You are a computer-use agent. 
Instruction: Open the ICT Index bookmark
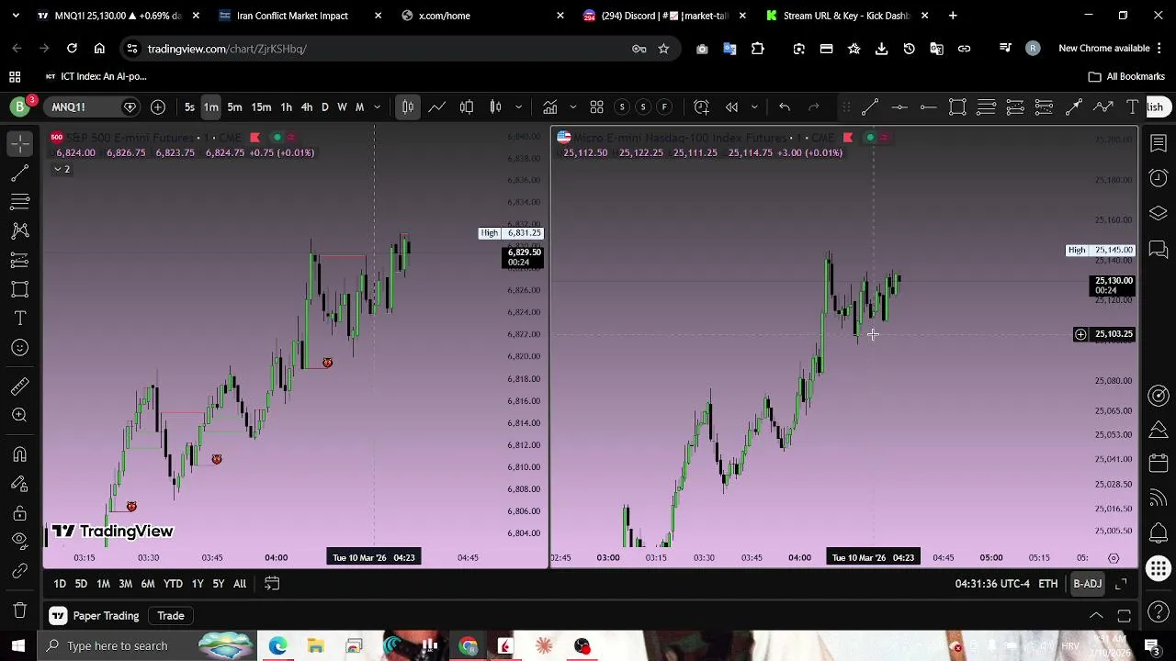[x=97, y=77]
